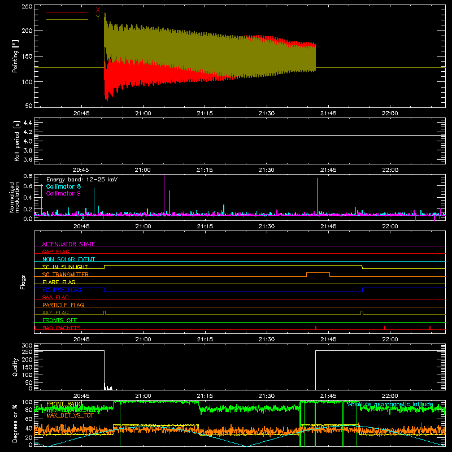Click 21:00 tick label under Quality plot
The height and width of the screenshot is (452, 452).
(143, 396)
